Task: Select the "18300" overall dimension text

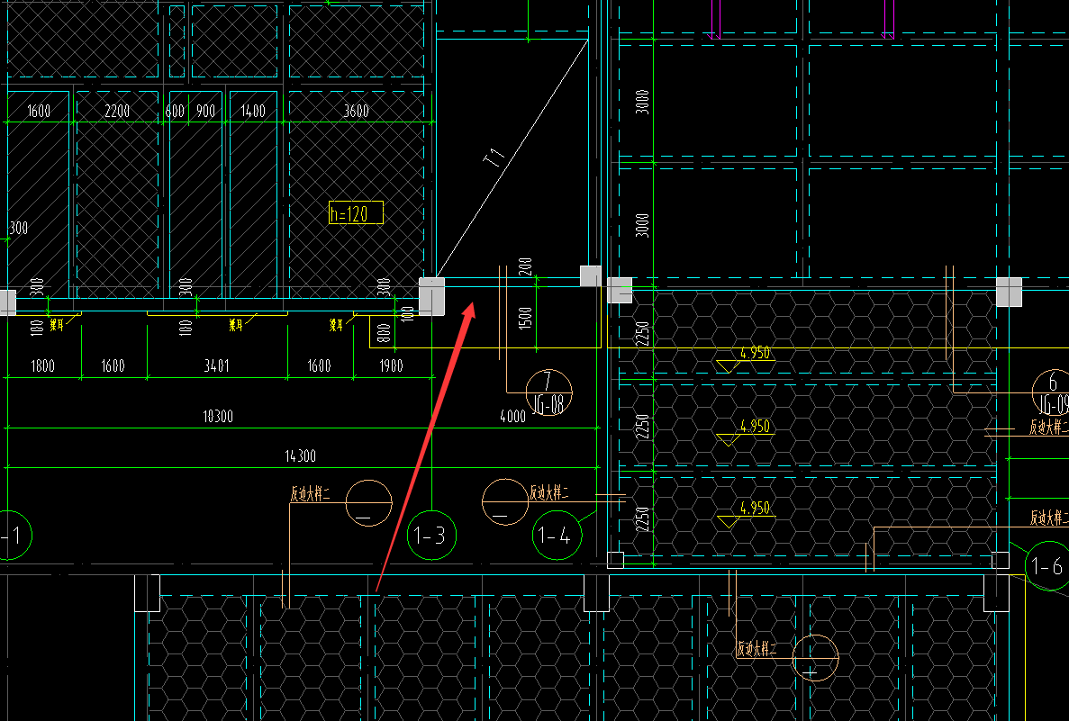Action: (218, 417)
